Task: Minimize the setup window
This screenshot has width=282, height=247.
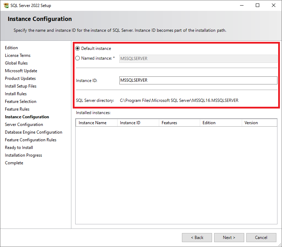Action: click(241, 5)
